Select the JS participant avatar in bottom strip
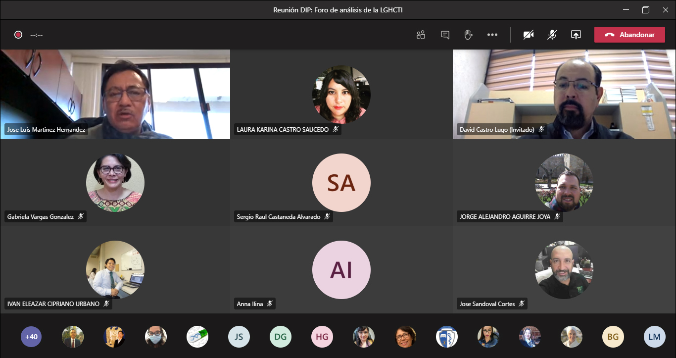The height and width of the screenshot is (358, 676). click(x=239, y=337)
